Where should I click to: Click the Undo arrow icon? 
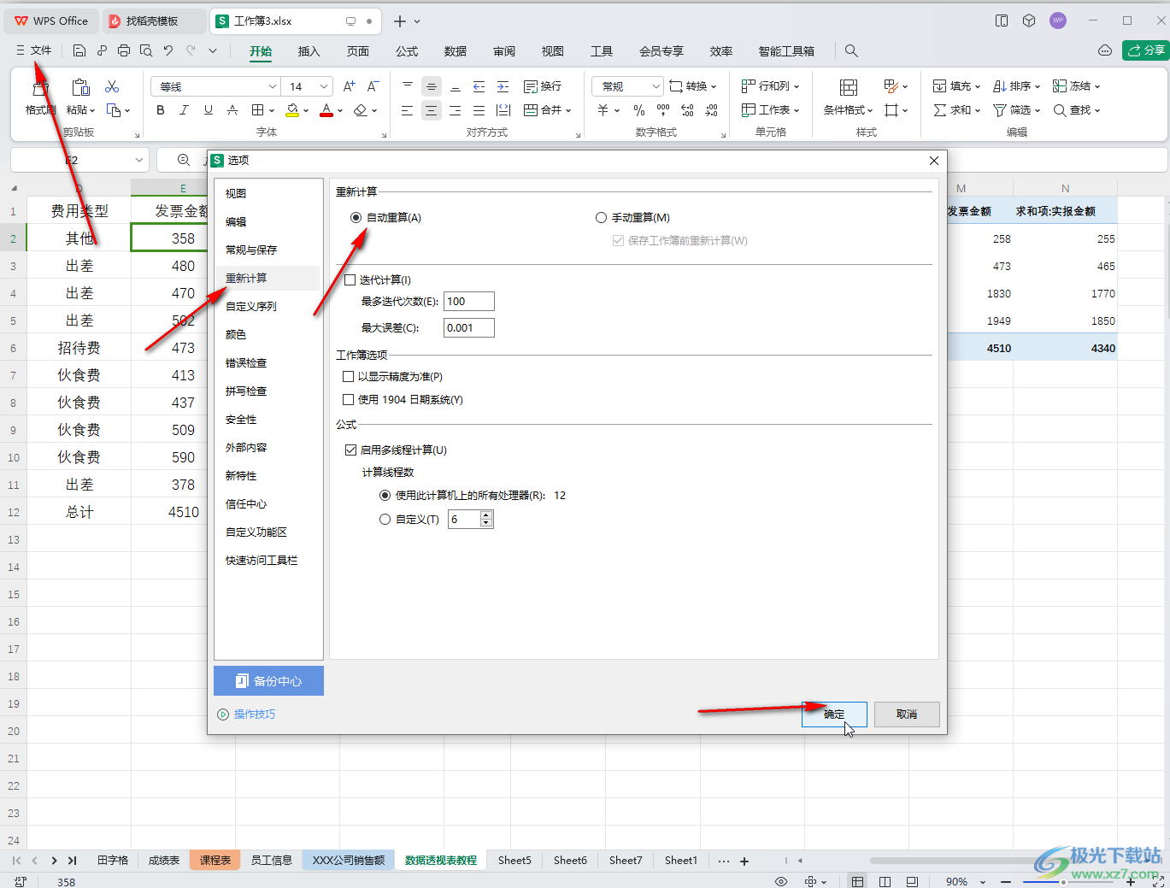[168, 50]
